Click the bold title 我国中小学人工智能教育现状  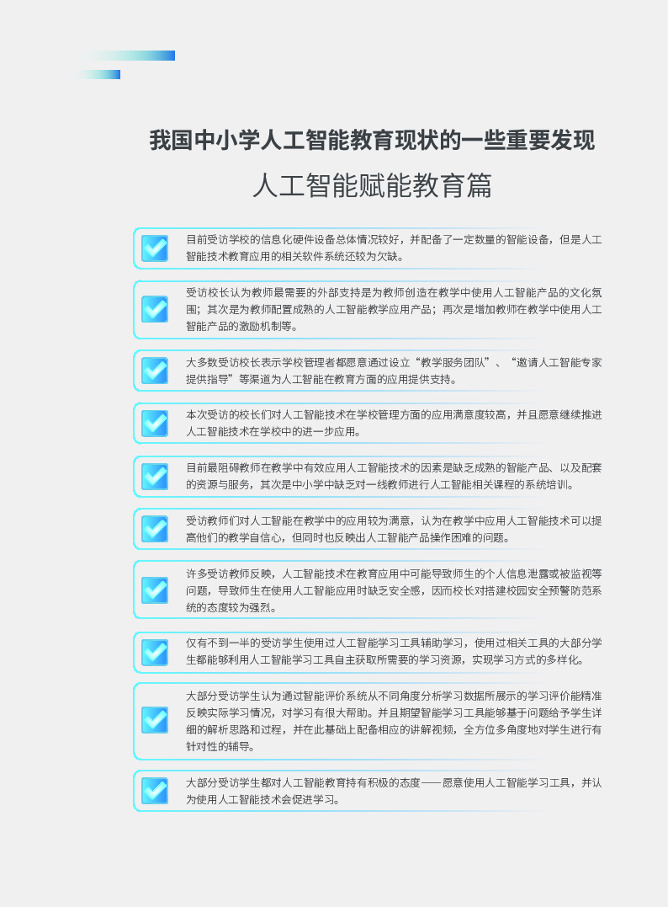(372, 141)
